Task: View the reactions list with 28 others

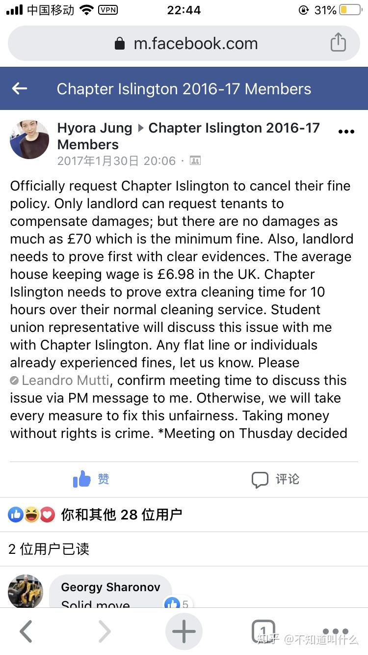Action: tap(121, 515)
